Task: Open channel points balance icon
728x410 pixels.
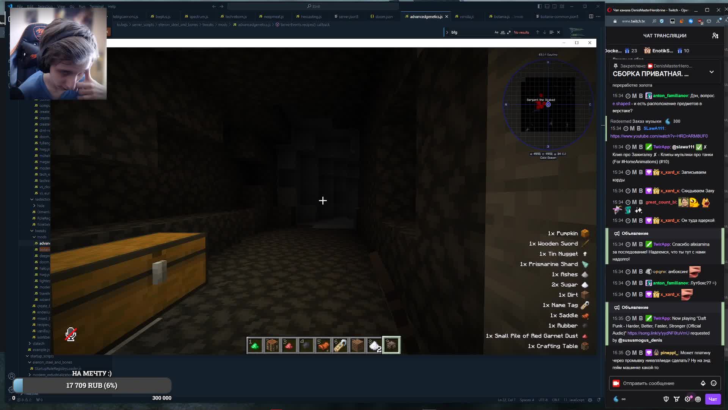Action: (x=616, y=399)
